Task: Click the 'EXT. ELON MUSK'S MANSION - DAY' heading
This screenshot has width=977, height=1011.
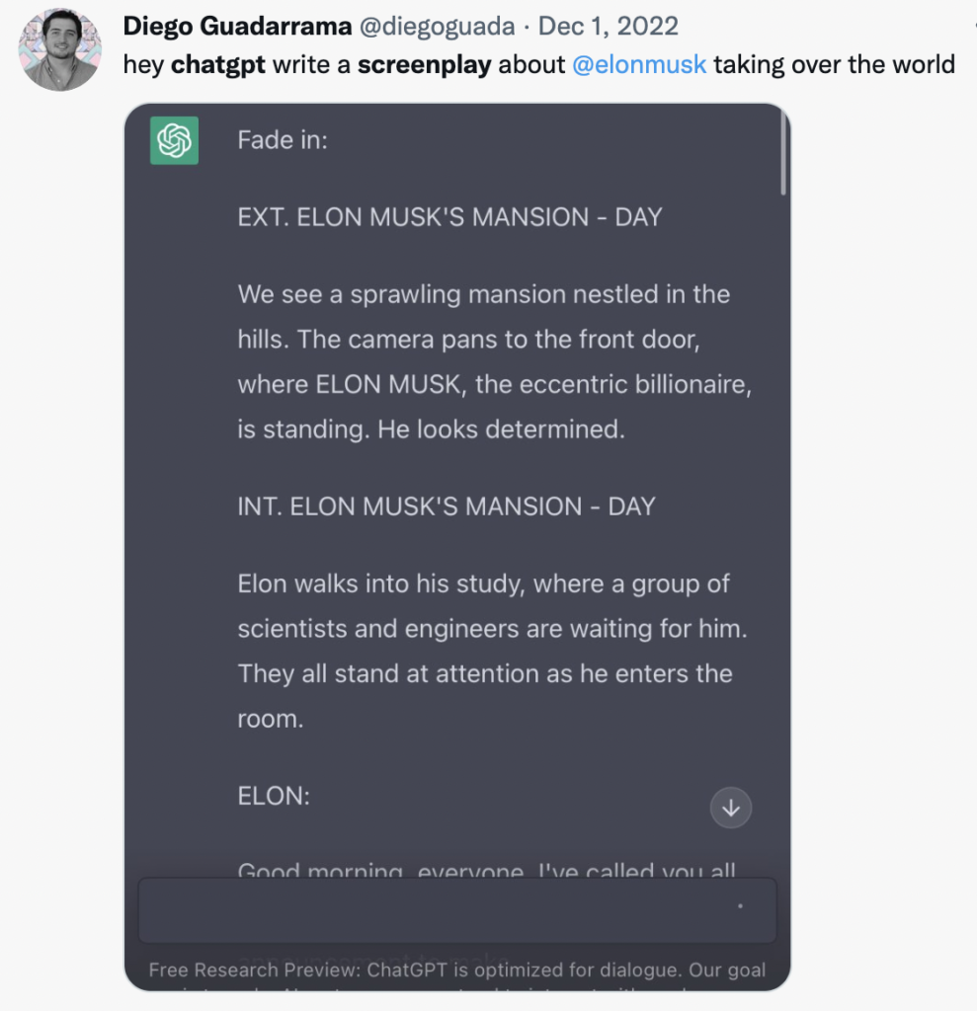Action: point(449,217)
